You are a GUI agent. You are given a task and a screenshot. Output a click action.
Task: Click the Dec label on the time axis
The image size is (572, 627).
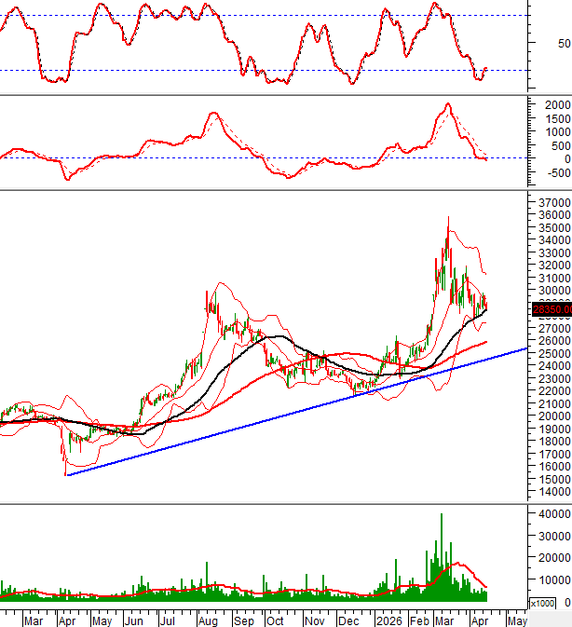(350, 620)
